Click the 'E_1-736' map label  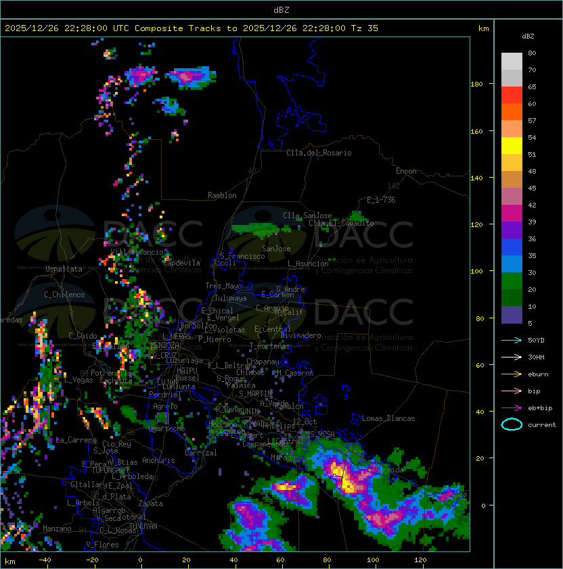click(381, 200)
